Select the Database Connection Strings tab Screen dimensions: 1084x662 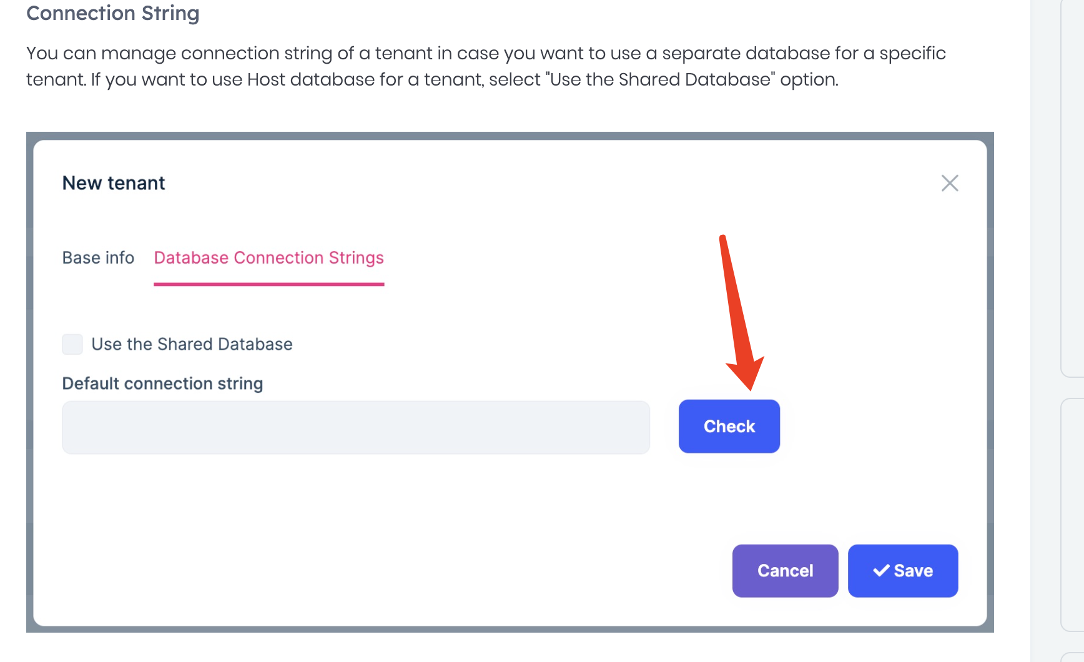[x=269, y=258]
